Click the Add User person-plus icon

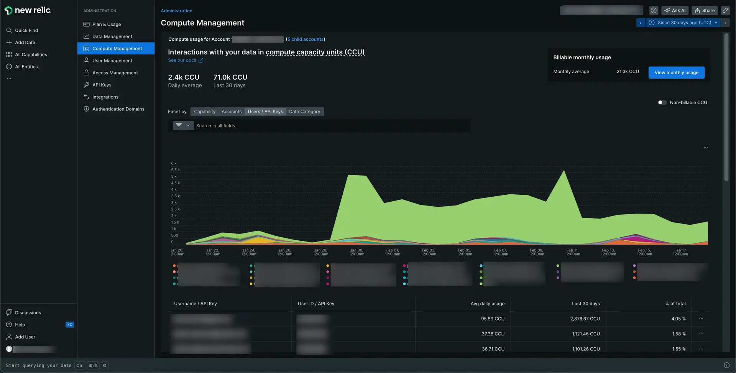coord(9,337)
